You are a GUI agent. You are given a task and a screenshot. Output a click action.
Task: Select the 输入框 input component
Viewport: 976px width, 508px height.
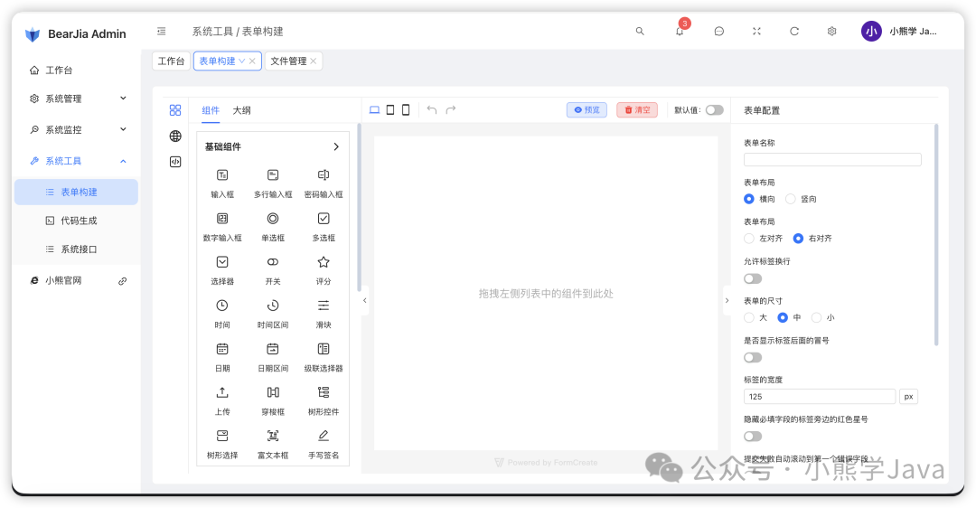tap(222, 183)
